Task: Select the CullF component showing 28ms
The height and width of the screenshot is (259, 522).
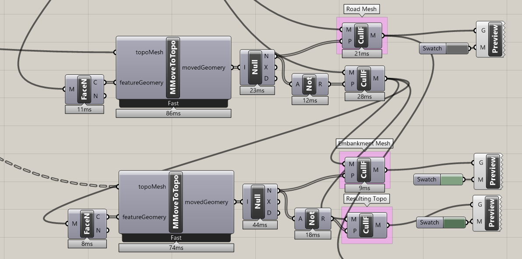Action: (364, 79)
